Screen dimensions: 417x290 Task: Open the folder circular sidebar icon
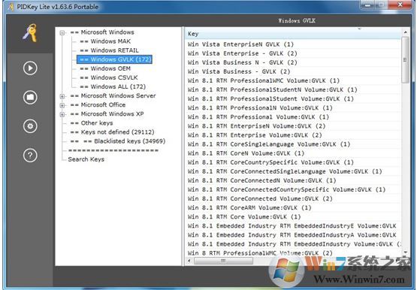click(x=30, y=97)
